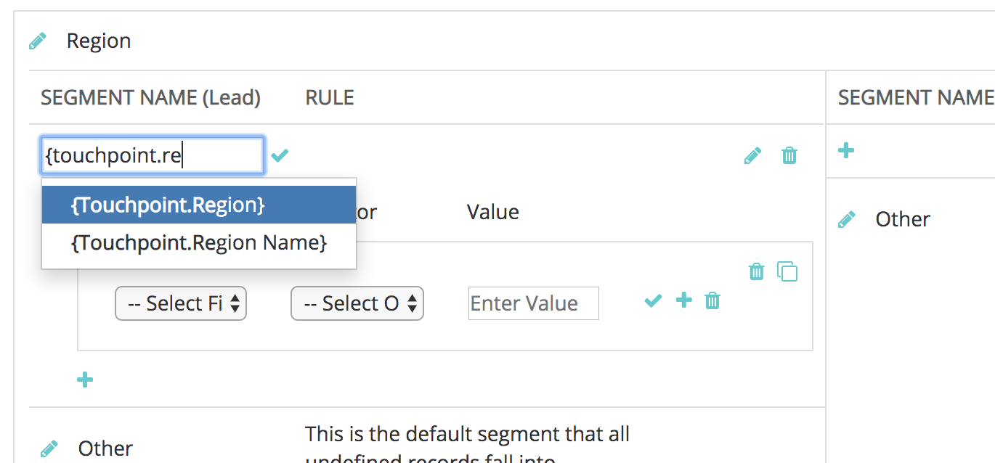Confirm the rule condition with its checkmark

[653, 300]
